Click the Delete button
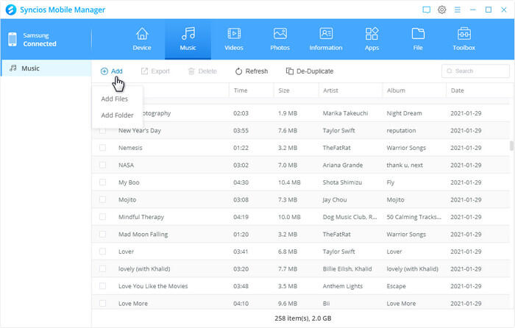 click(x=202, y=71)
